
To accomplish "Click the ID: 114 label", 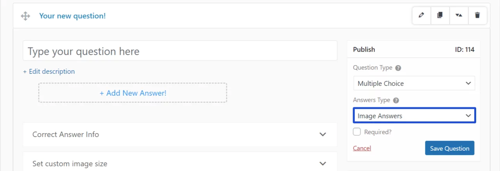I will (464, 50).
